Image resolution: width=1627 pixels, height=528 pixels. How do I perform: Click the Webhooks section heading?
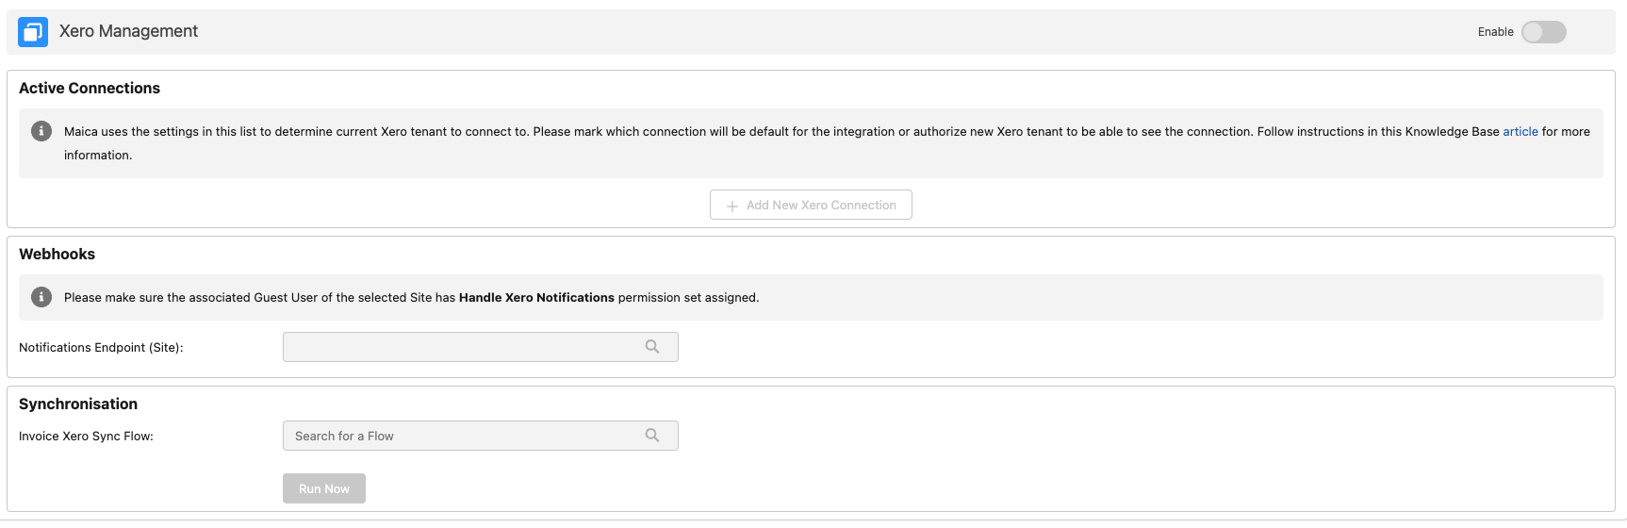[x=58, y=255]
